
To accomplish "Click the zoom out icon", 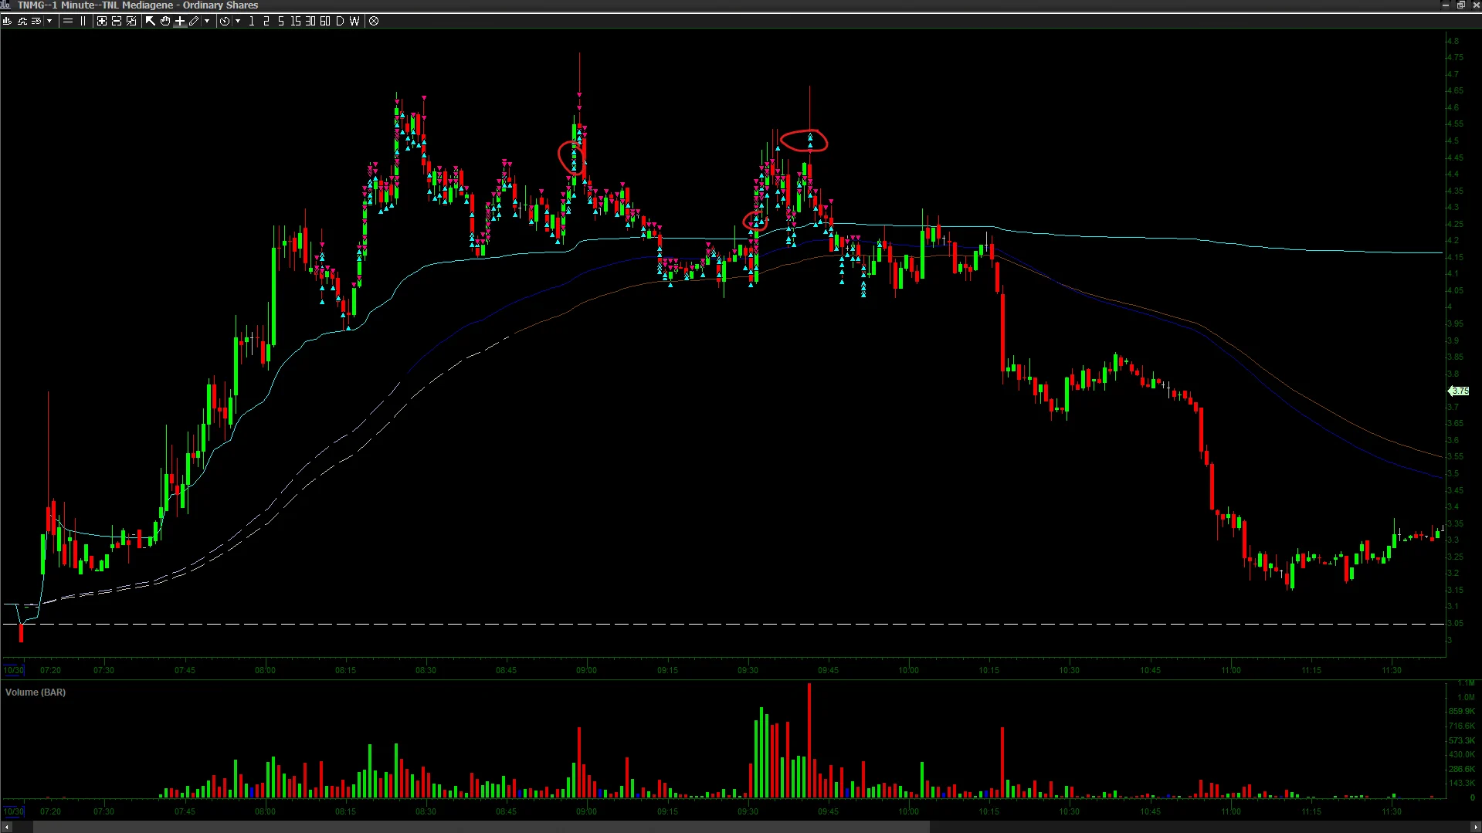I will click(x=117, y=21).
